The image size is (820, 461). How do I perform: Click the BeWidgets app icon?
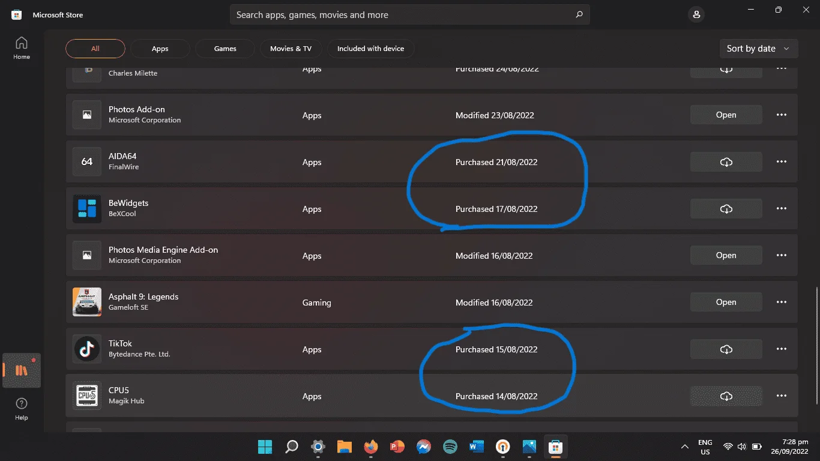(x=87, y=209)
